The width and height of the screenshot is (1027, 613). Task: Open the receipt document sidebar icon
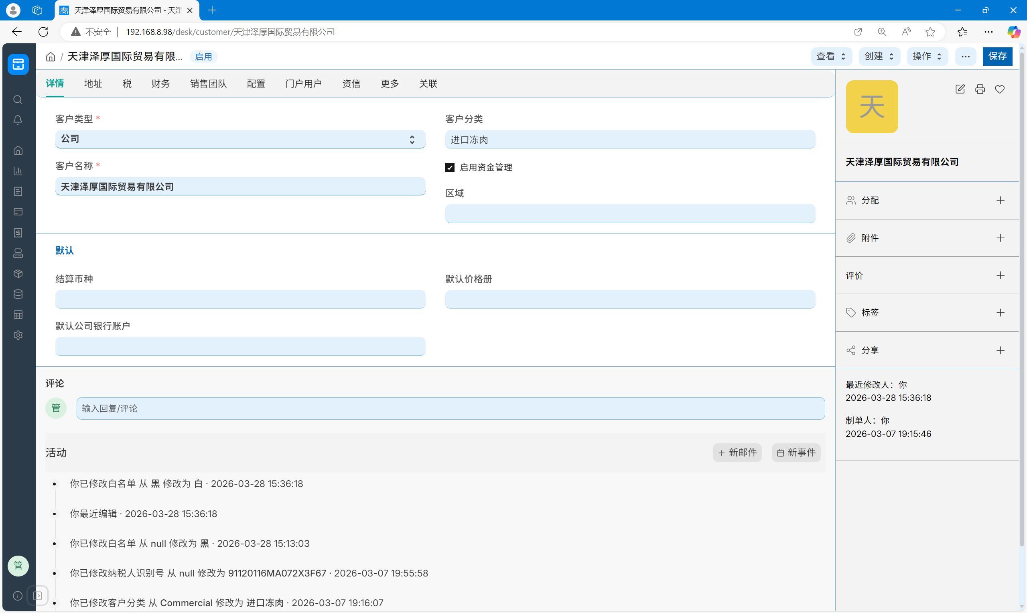click(18, 191)
